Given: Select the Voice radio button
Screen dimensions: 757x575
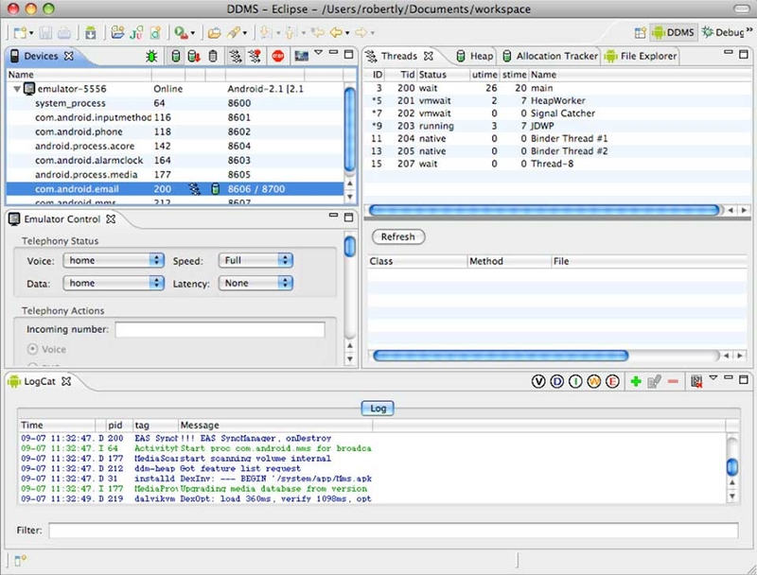Looking at the screenshot, I should click(x=33, y=349).
